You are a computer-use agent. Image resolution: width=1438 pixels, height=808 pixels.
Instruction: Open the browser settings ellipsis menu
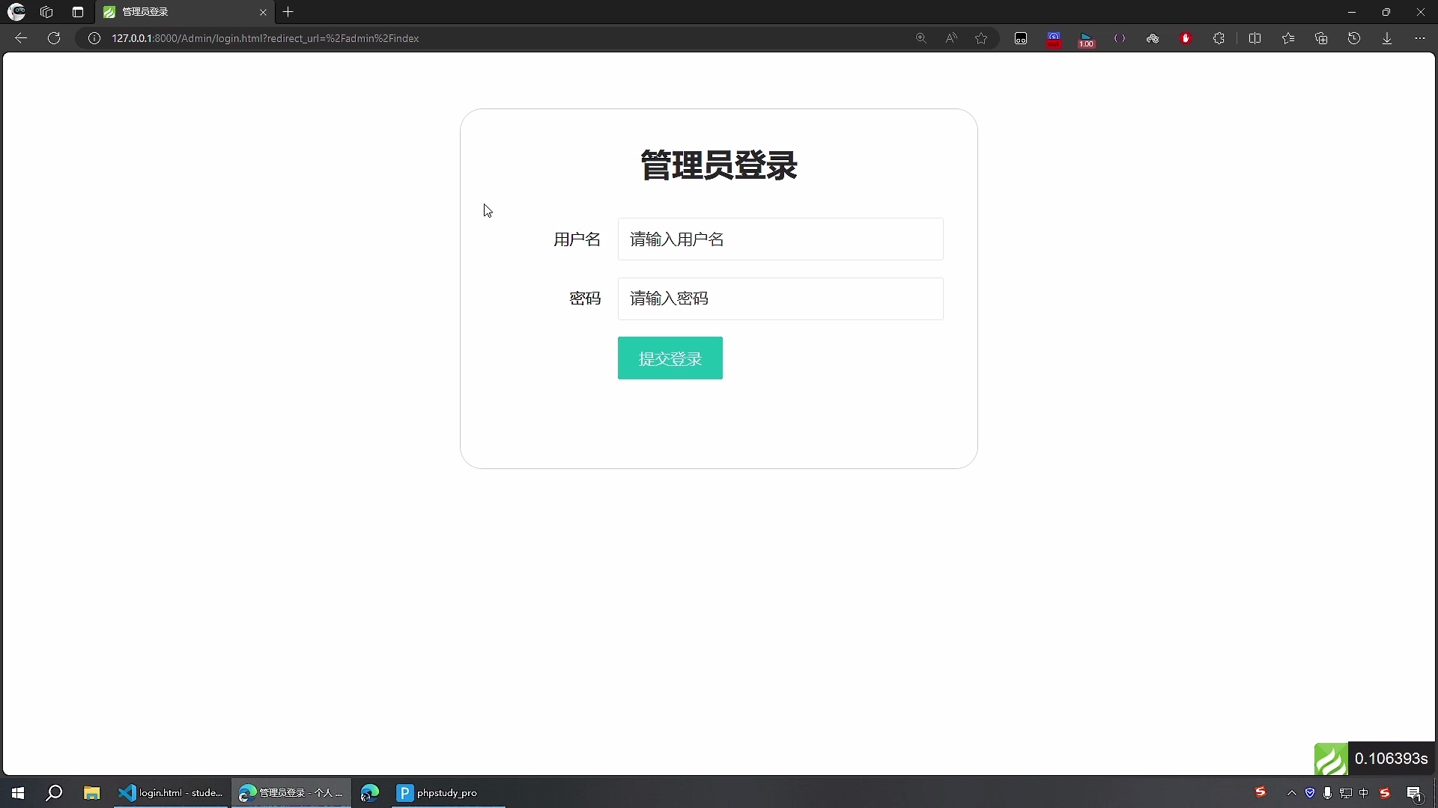pyautogui.click(x=1420, y=38)
